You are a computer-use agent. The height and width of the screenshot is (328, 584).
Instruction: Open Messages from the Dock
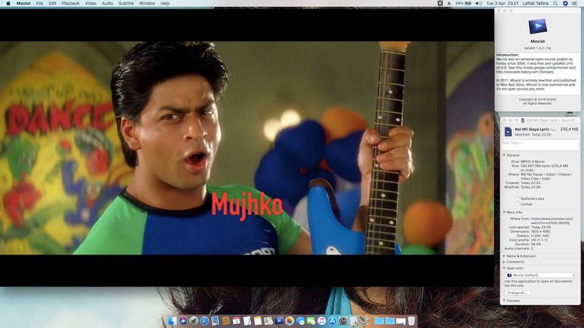pyautogui.click(x=300, y=321)
